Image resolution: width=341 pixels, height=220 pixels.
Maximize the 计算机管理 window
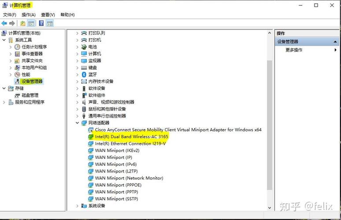(316, 5)
